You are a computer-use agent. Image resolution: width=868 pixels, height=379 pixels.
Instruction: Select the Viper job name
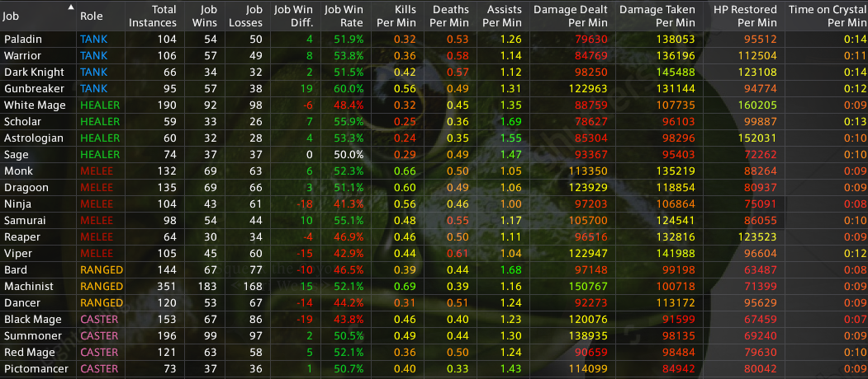(17, 254)
